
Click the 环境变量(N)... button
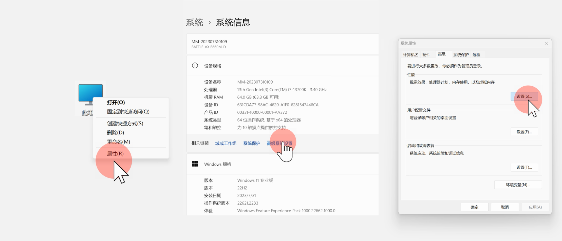[518, 185]
